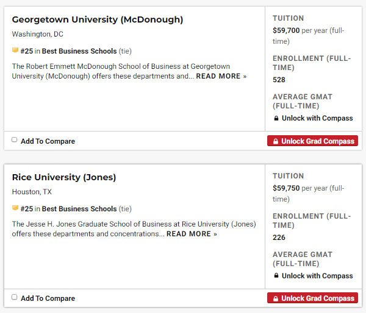Image resolution: width=366 pixels, height=313 pixels.
Task: Open Best Business Schools ranking from Georgetown card
Action: pos(79,51)
